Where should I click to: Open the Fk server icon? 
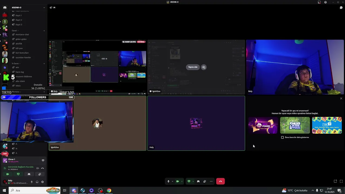click(5, 34)
